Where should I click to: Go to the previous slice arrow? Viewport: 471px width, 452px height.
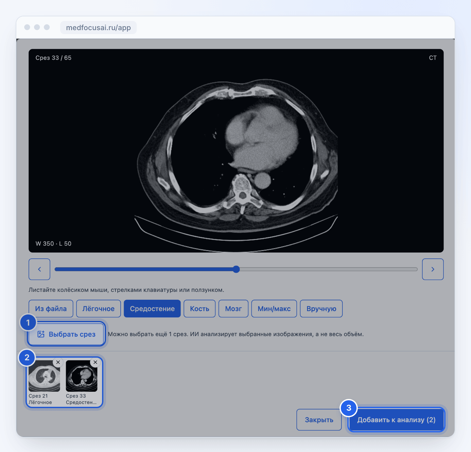(x=39, y=269)
